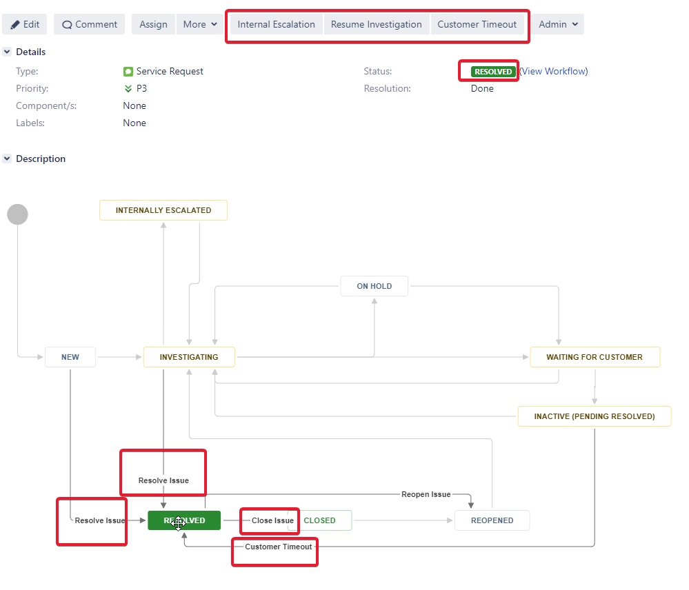Screen dimensions: 689x590
Task: Select the INVESTIGATING workflow node
Action: (x=189, y=357)
